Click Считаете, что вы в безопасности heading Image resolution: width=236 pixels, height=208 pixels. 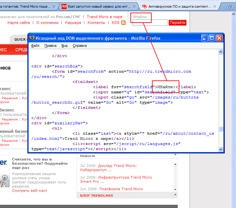40,163
